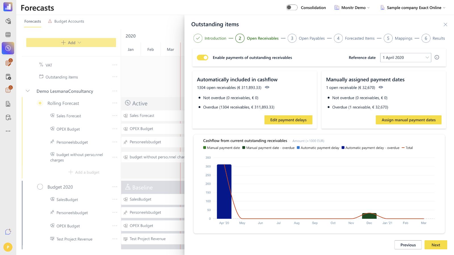Show details of manually assigned receivable eye
The image size is (454, 255).
click(381, 87)
